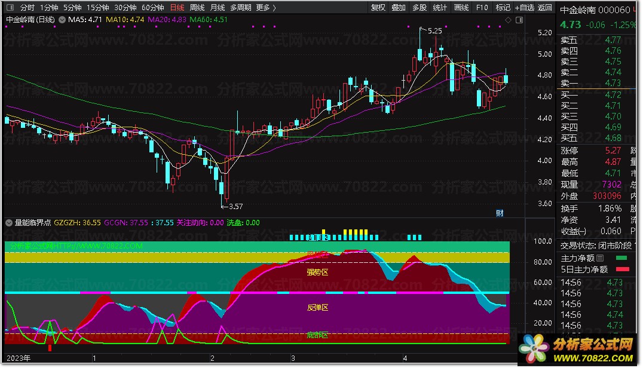Click the 换手 1.86% value
Screen dimensions: 643x368
point(610,208)
